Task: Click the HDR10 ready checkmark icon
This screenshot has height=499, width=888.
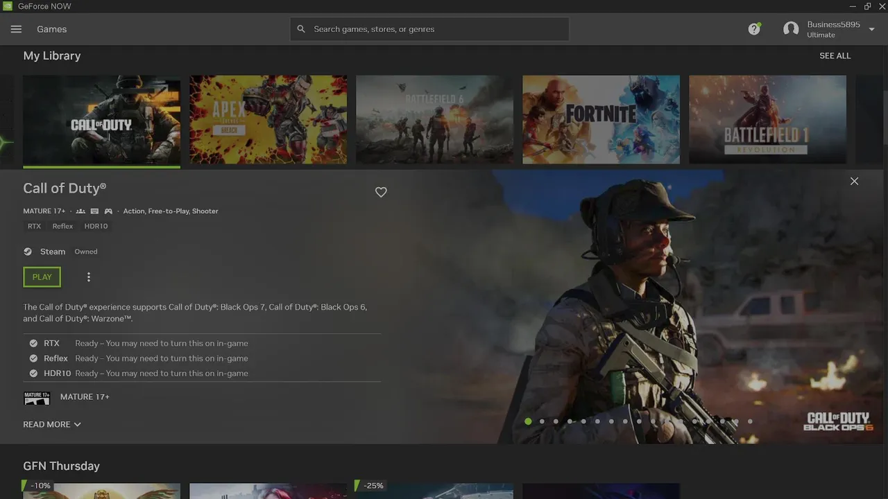Action: point(33,373)
